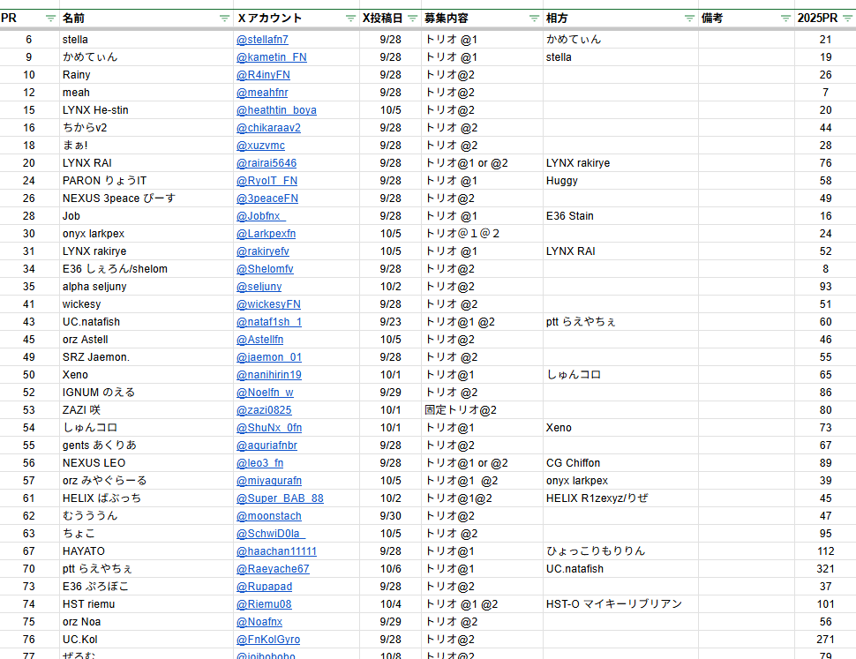
Task: Open the @Shelomfv link
Action: (265, 269)
